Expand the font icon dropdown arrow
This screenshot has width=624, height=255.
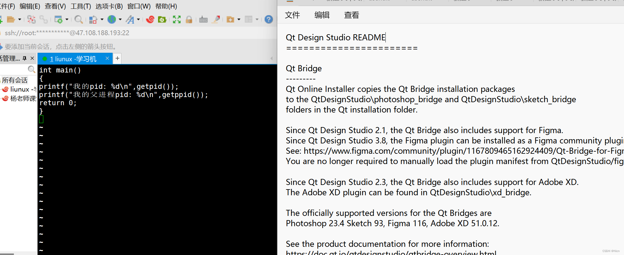click(x=139, y=19)
